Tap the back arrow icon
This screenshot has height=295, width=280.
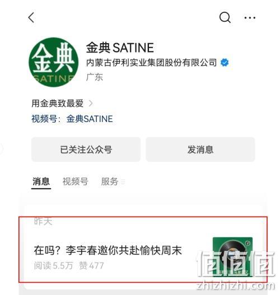31,17
